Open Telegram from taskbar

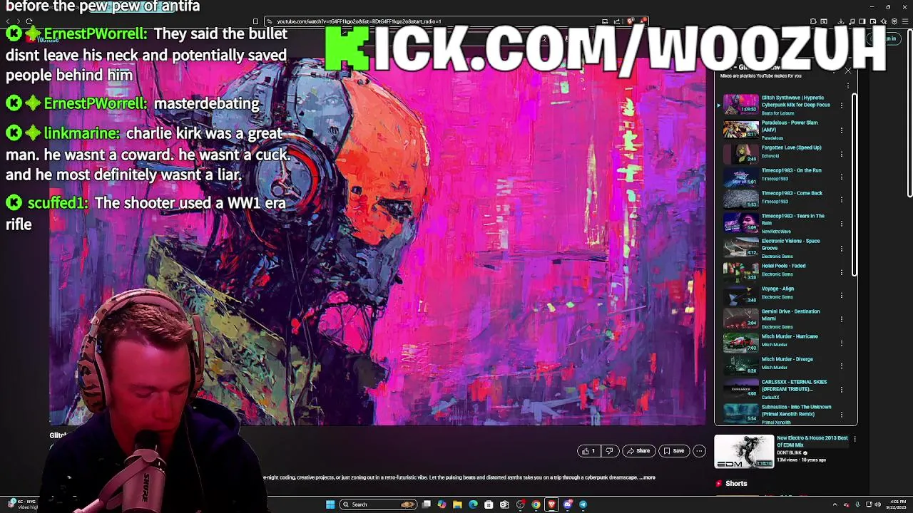click(583, 504)
